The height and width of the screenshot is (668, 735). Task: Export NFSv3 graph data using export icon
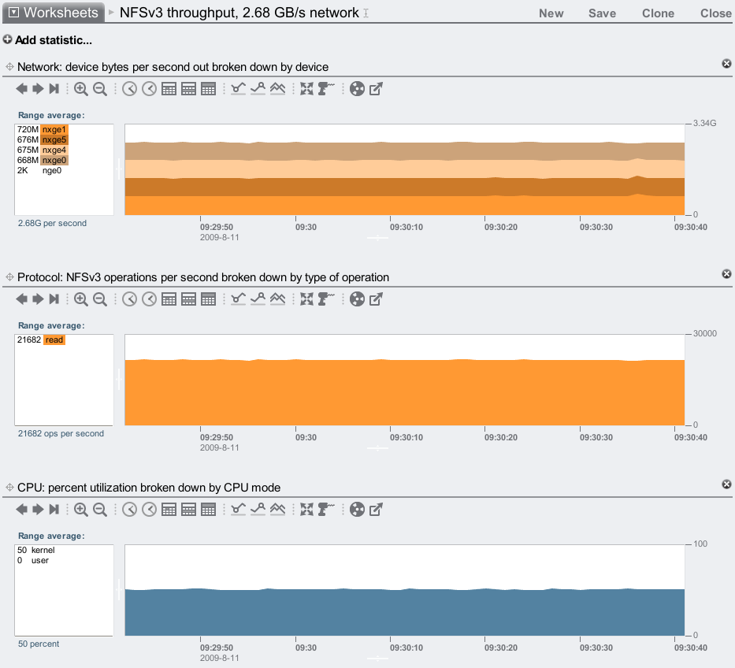[x=376, y=299]
